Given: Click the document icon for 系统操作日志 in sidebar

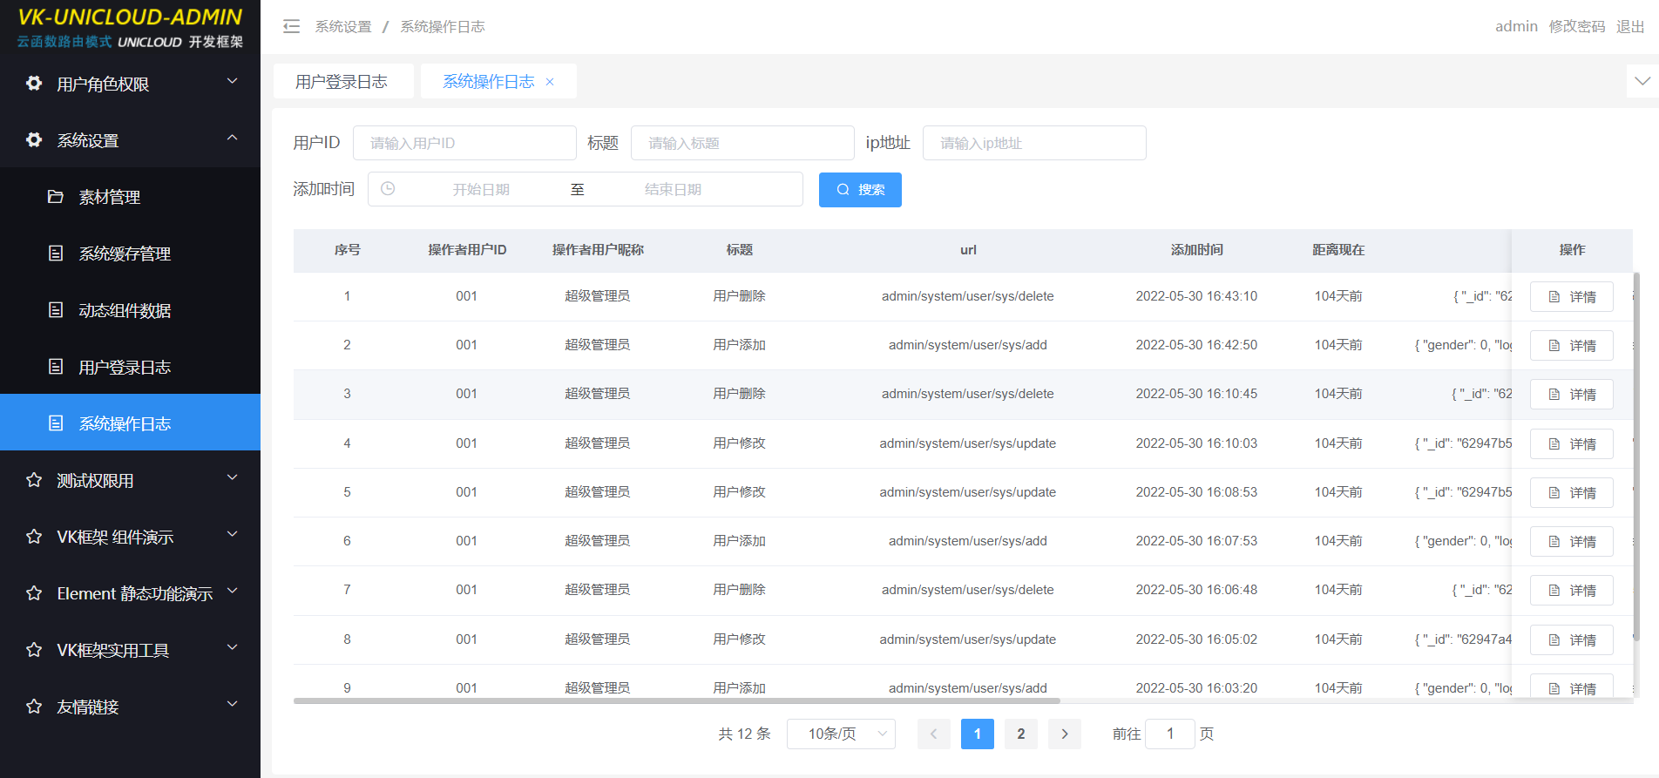Looking at the screenshot, I should coord(56,423).
